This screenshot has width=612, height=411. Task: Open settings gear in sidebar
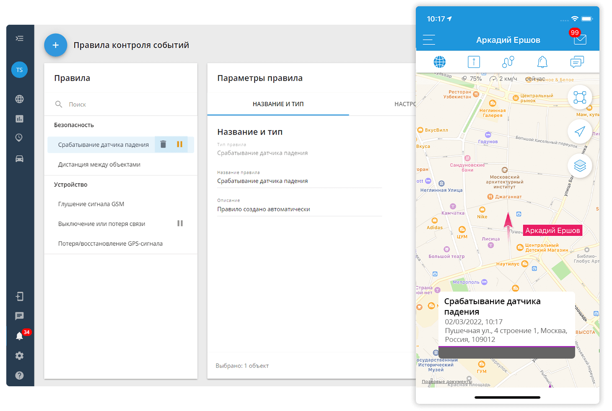(x=19, y=356)
